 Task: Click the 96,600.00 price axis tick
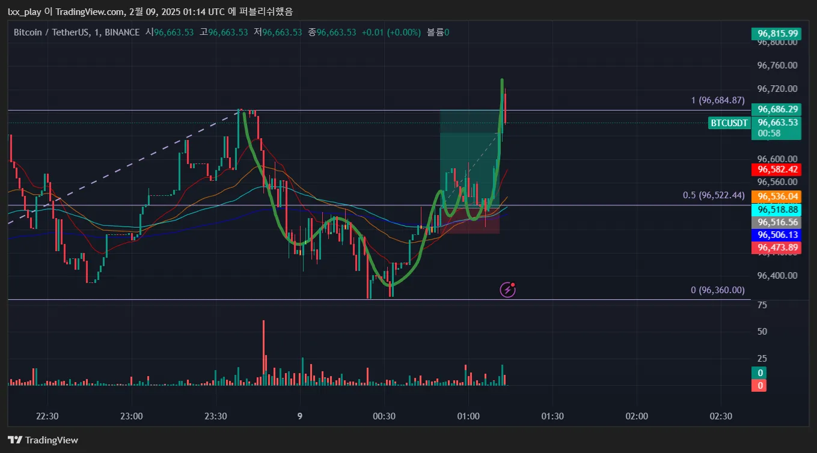point(777,159)
